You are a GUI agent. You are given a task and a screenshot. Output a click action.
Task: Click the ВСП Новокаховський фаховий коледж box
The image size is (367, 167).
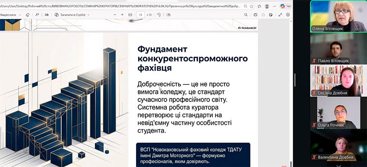[x=193, y=155]
